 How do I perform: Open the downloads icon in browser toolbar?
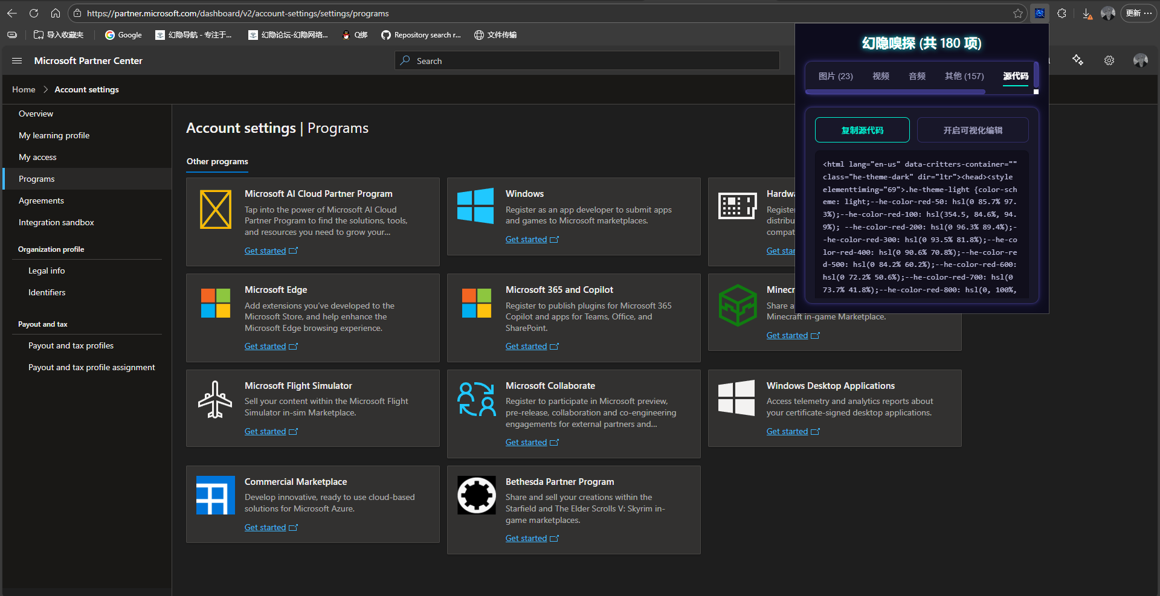[1087, 13]
